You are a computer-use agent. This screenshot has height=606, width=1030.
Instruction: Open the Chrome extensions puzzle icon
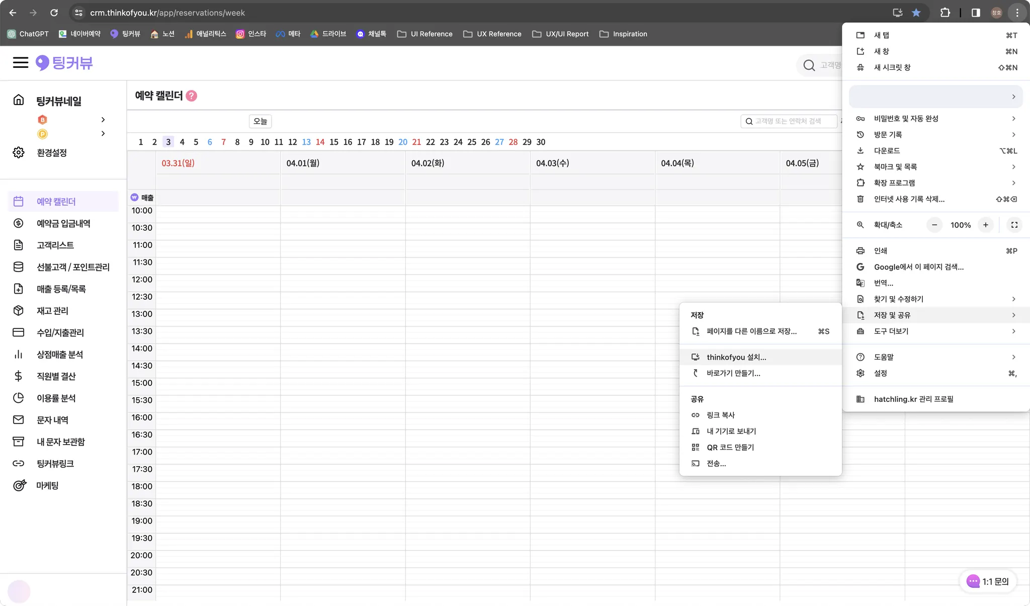click(x=945, y=13)
